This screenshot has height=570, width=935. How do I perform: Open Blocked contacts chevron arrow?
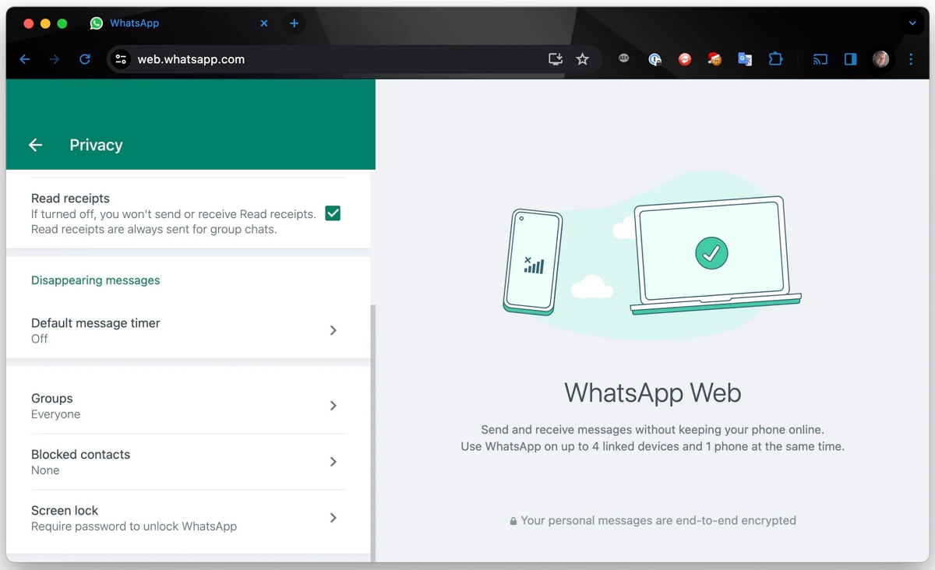[333, 462]
